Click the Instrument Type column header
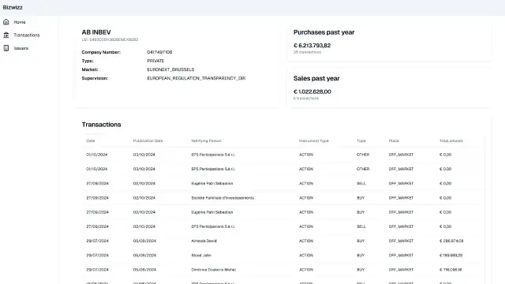The width and height of the screenshot is (505, 284). [314, 140]
